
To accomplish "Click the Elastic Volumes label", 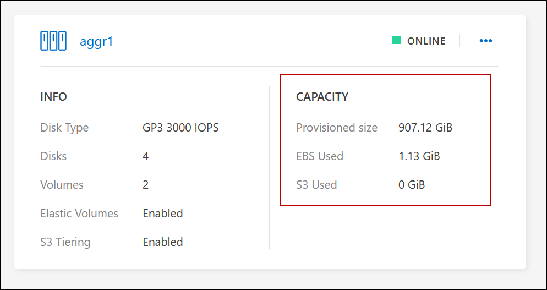I will (x=79, y=214).
